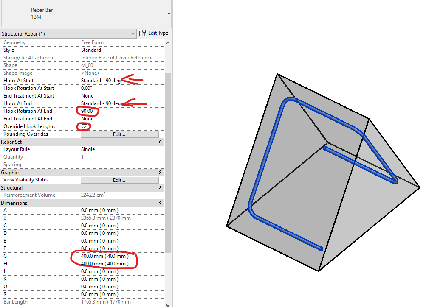Click the dimension G value field
Viewport: 443px width, 307px height.
[x=119, y=256]
